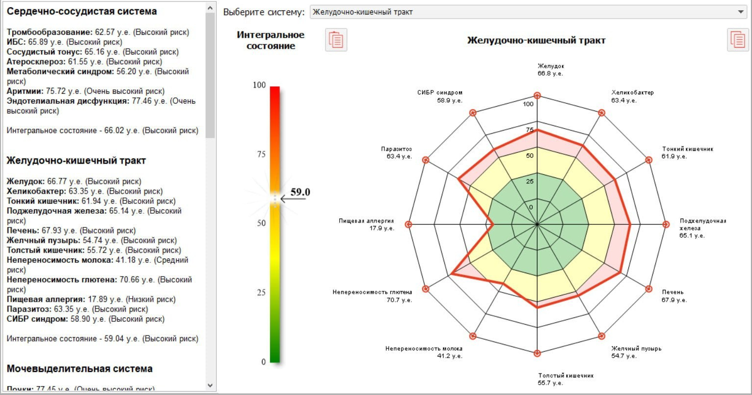Viewport: 752px width, 395px height.
Task: Select the СИБР синдром radar axis marker
Action: [x=473, y=113]
